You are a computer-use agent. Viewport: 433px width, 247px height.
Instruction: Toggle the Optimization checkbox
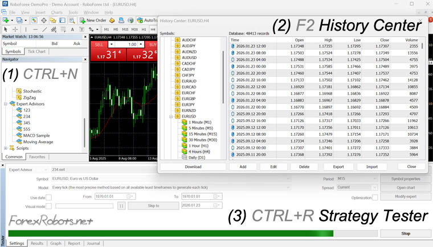(x=375, y=198)
